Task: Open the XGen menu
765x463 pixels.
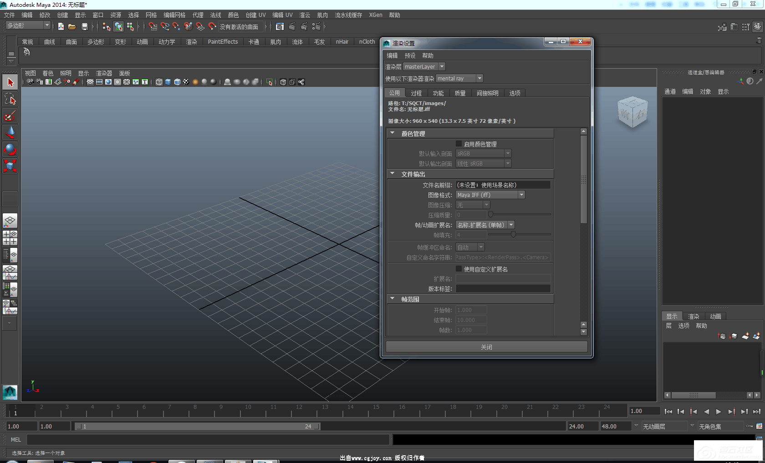Action: [x=375, y=15]
